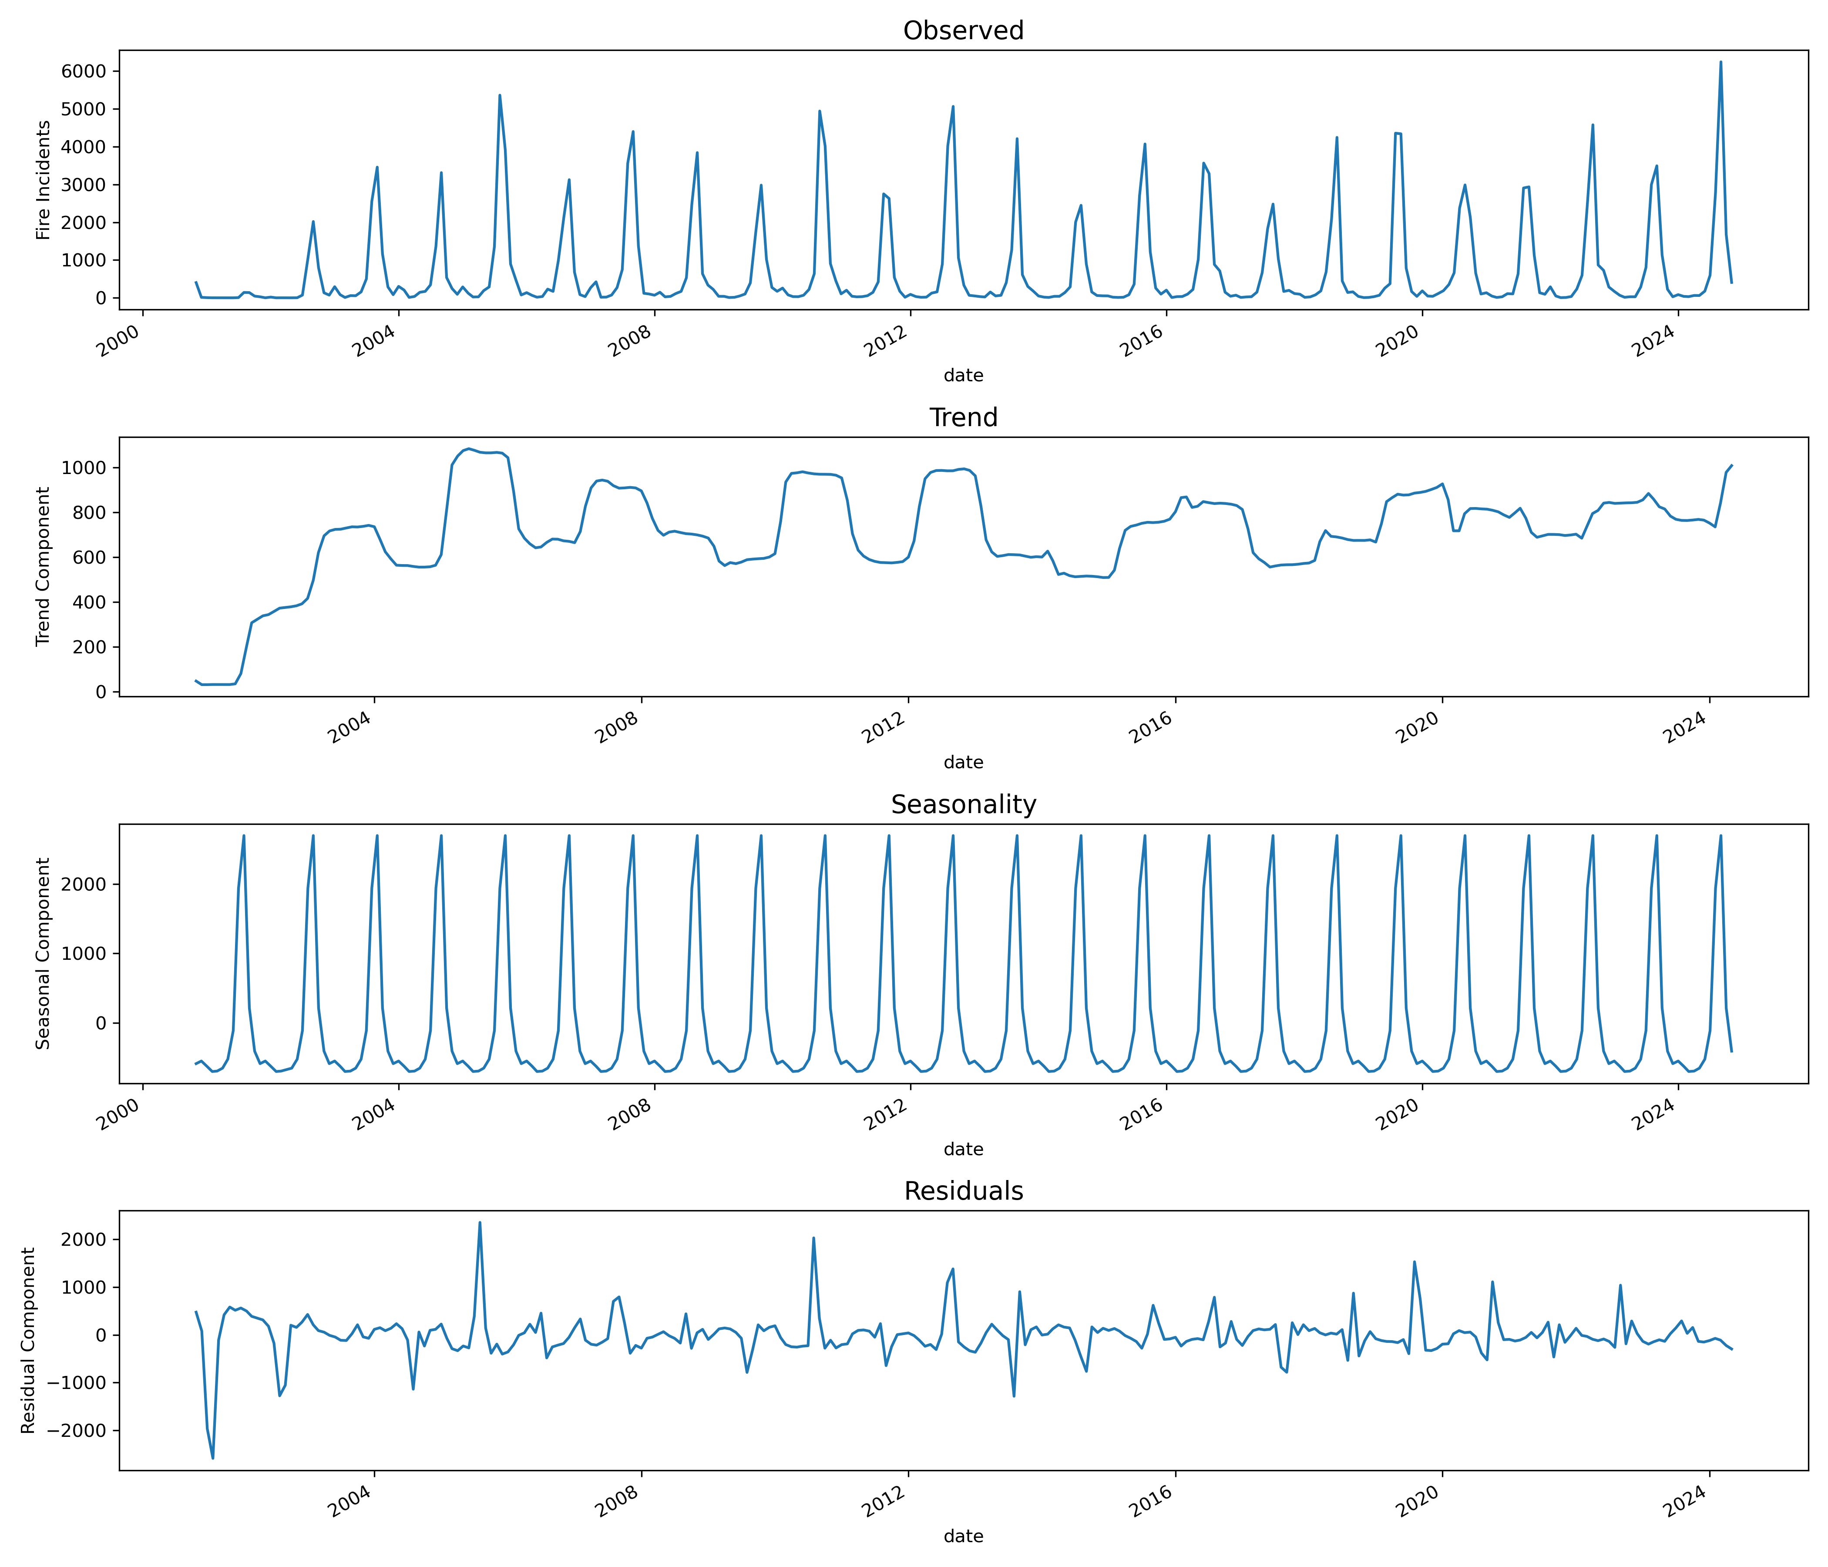Select the 1000 tick on Residuals y-axis
Screen dimensions: 1828x1567
[x=83, y=1287]
